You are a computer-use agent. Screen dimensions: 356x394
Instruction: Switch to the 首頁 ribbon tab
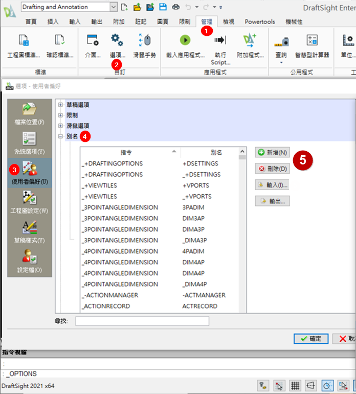tap(31, 22)
